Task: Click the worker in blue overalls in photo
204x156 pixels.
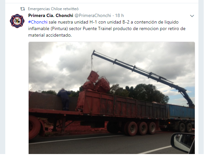Action: [64, 99]
